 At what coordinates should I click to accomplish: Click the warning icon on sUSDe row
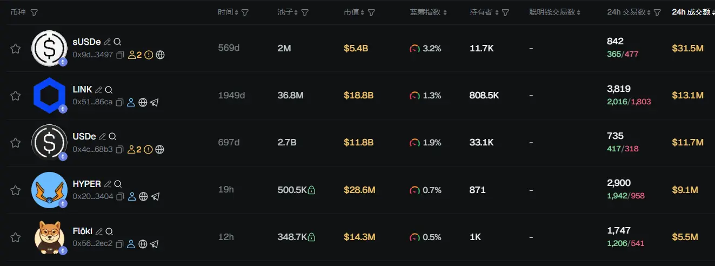coord(149,55)
